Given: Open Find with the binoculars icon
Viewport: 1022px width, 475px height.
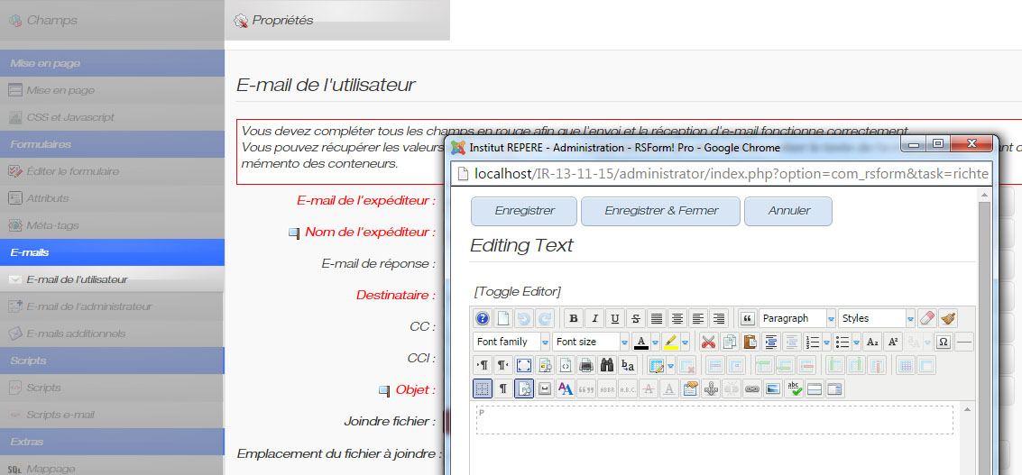Looking at the screenshot, I should [607, 365].
